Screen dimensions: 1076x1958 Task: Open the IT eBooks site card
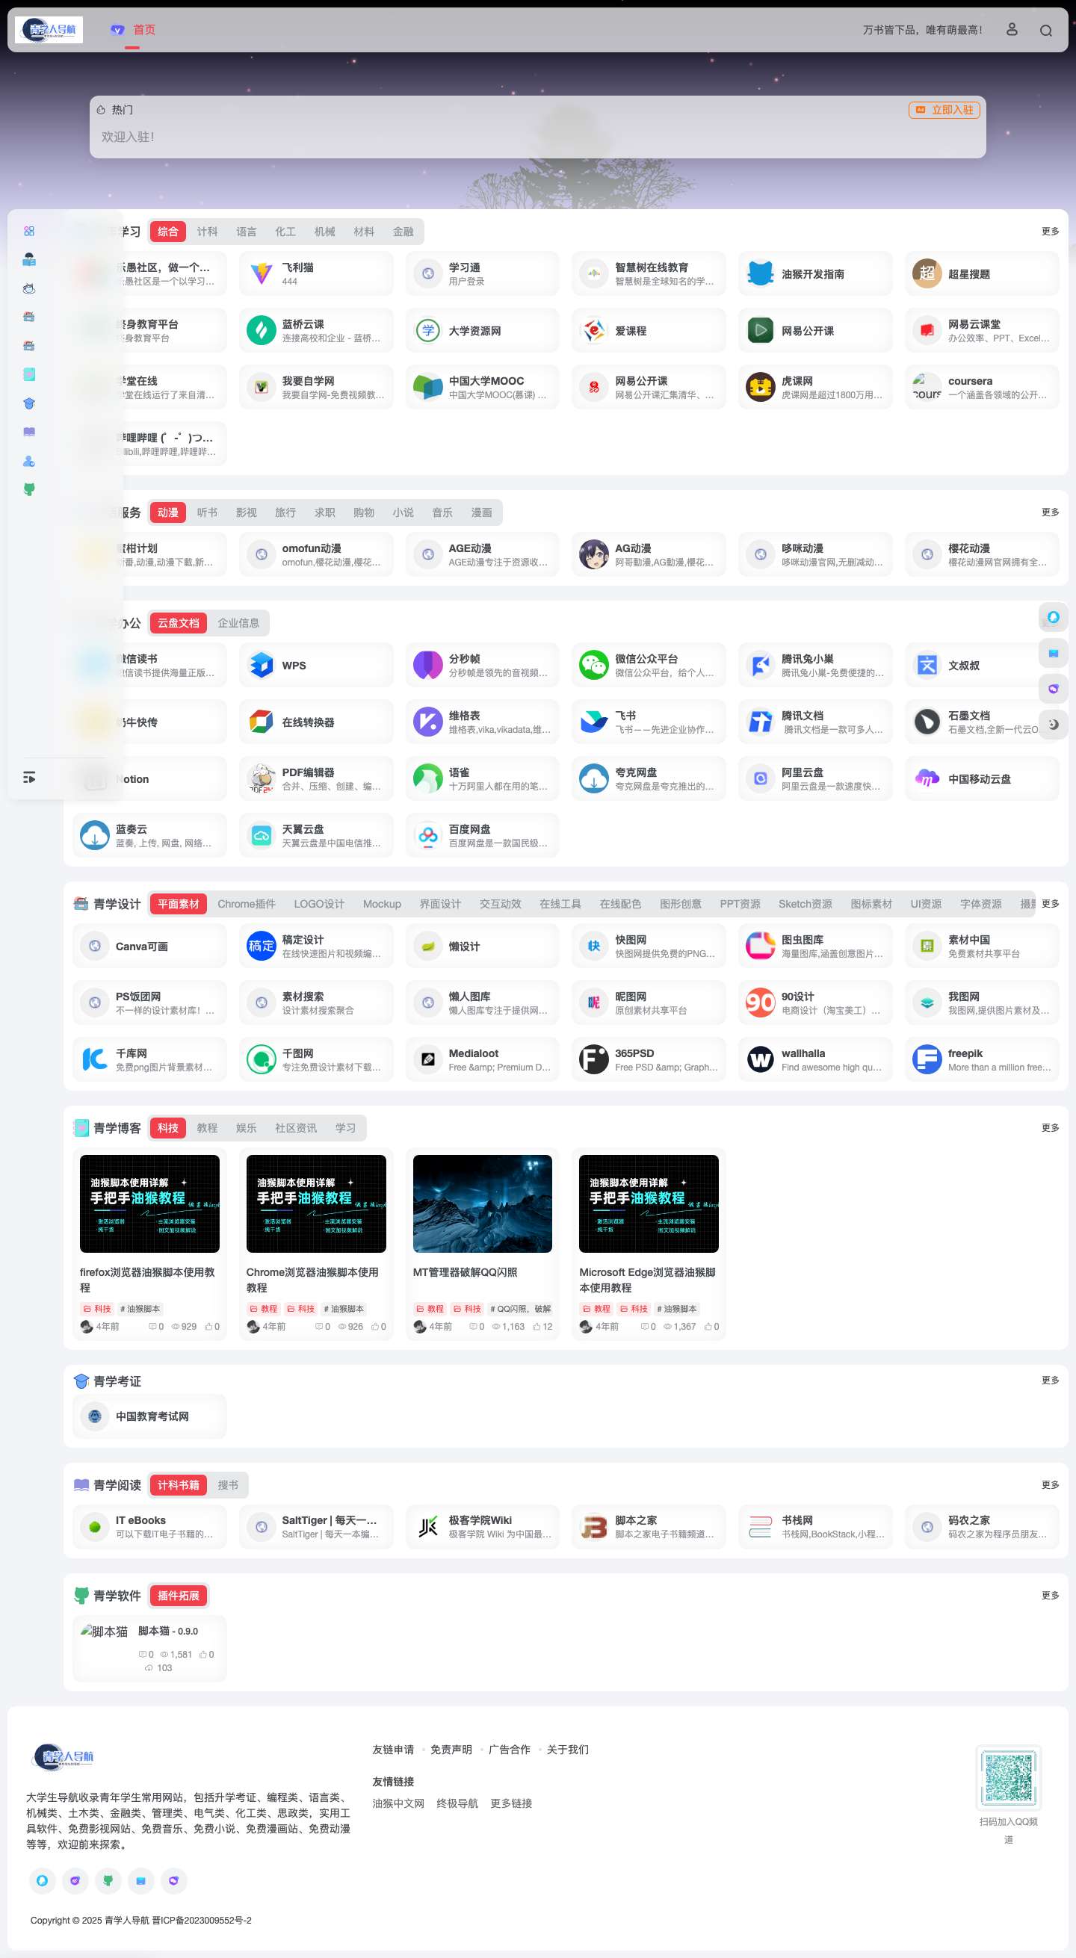[149, 1527]
